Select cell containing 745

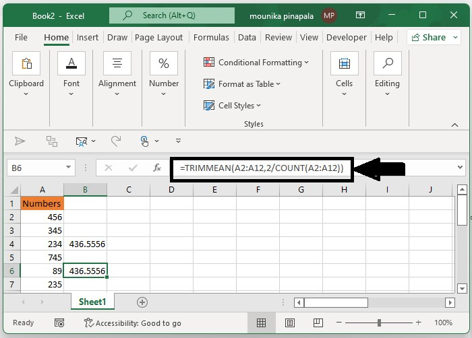pyautogui.click(x=42, y=257)
